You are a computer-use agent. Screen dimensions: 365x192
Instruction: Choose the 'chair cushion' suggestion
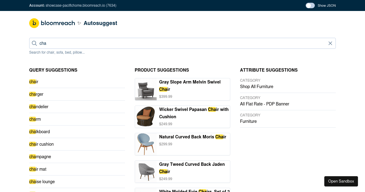tap(41, 144)
